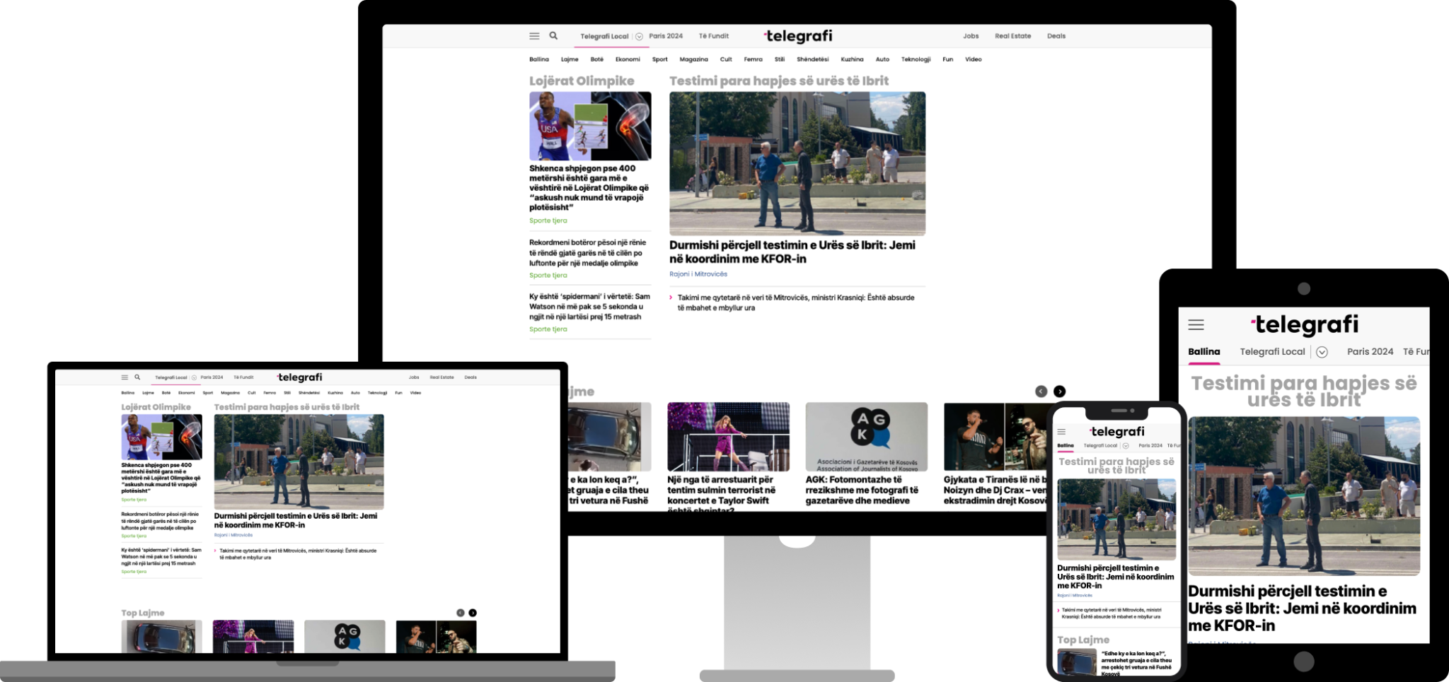Expand the Telegrafi Local dropdown chevron
1449x682 pixels.
tap(637, 35)
